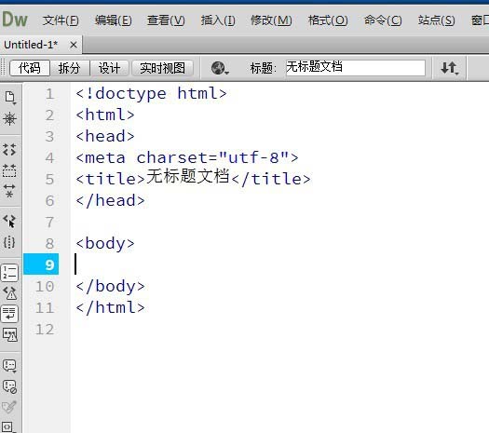Remove comment from selected code
Viewport: 489px width, 433px height.
click(x=9, y=386)
